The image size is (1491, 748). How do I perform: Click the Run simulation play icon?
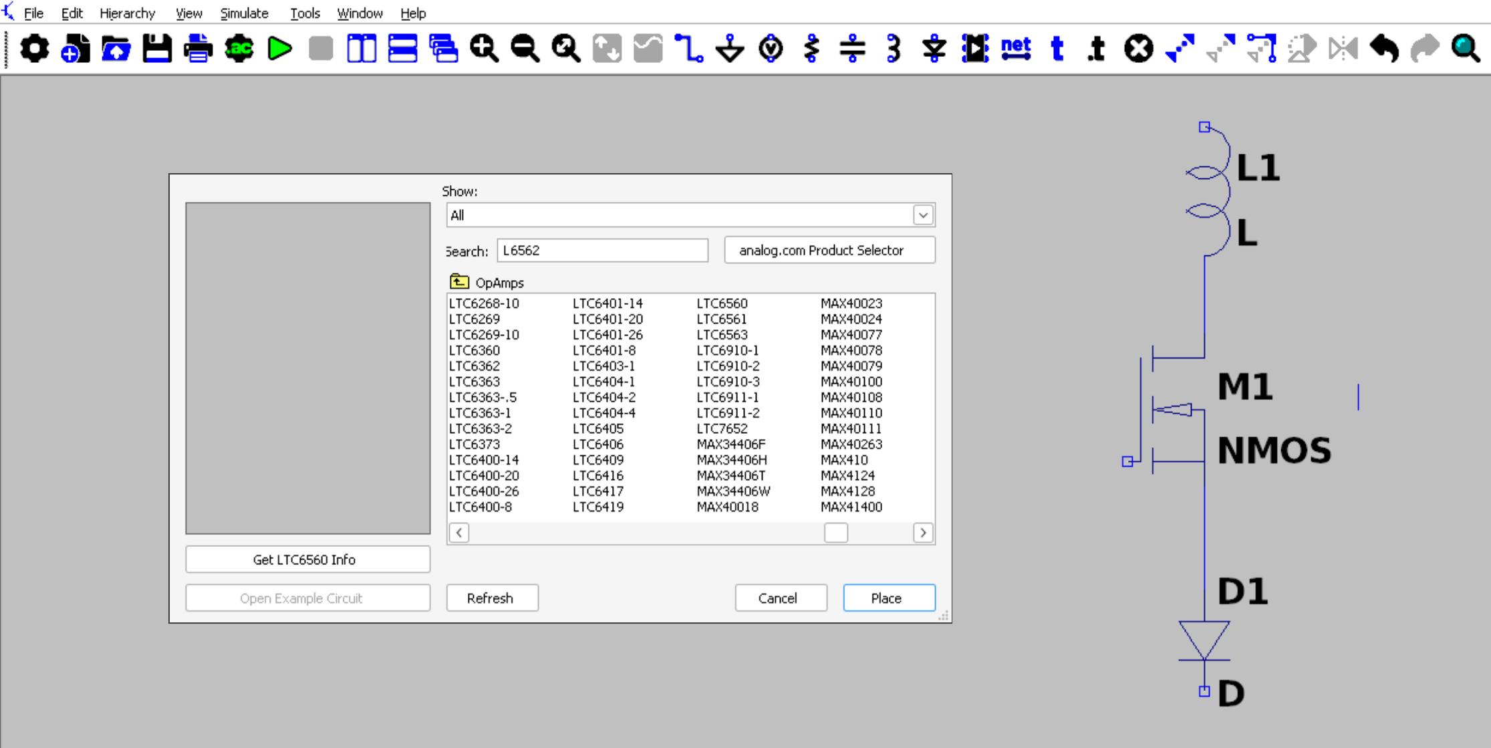[280, 49]
